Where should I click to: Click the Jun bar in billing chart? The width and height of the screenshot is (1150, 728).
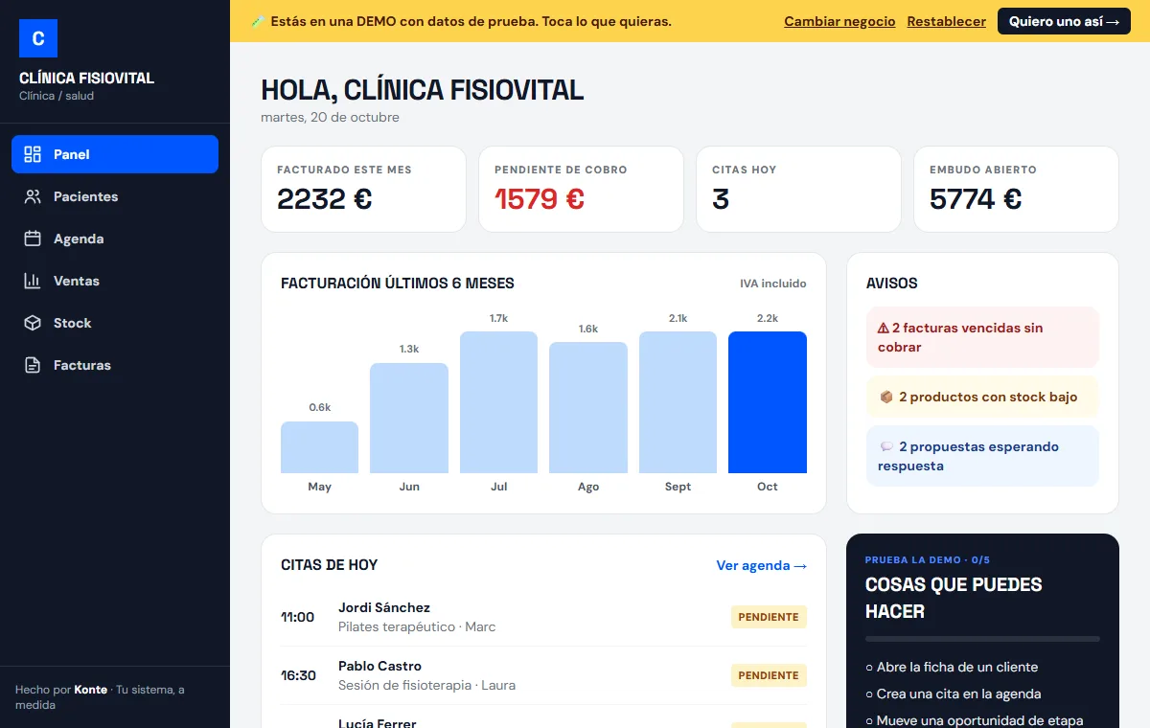point(409,418)
